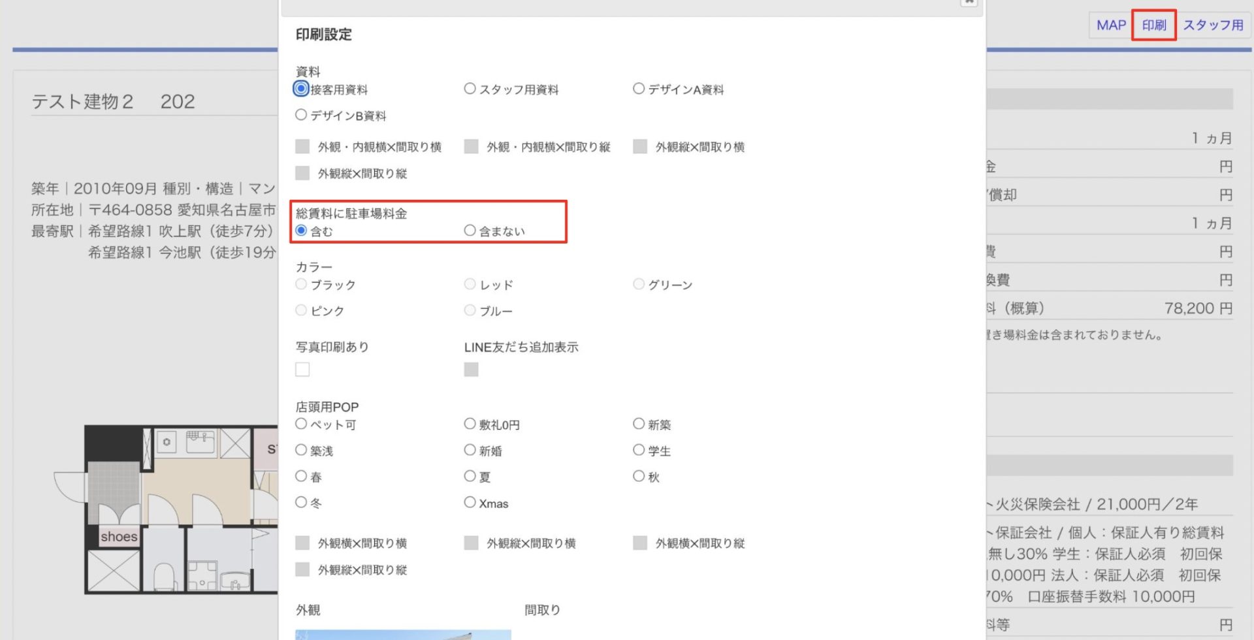
Task: Select 接客用資料 document type
Action: pyautogui.click(x=301, y=89)
